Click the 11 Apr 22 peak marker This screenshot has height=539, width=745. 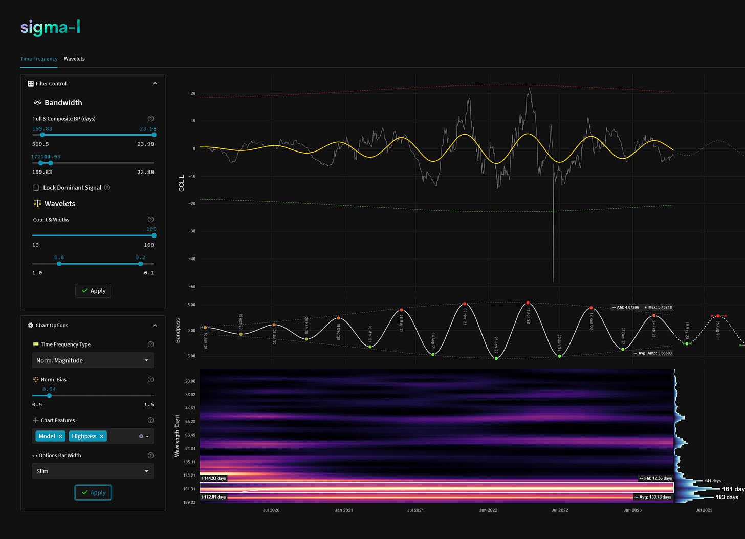528,303
